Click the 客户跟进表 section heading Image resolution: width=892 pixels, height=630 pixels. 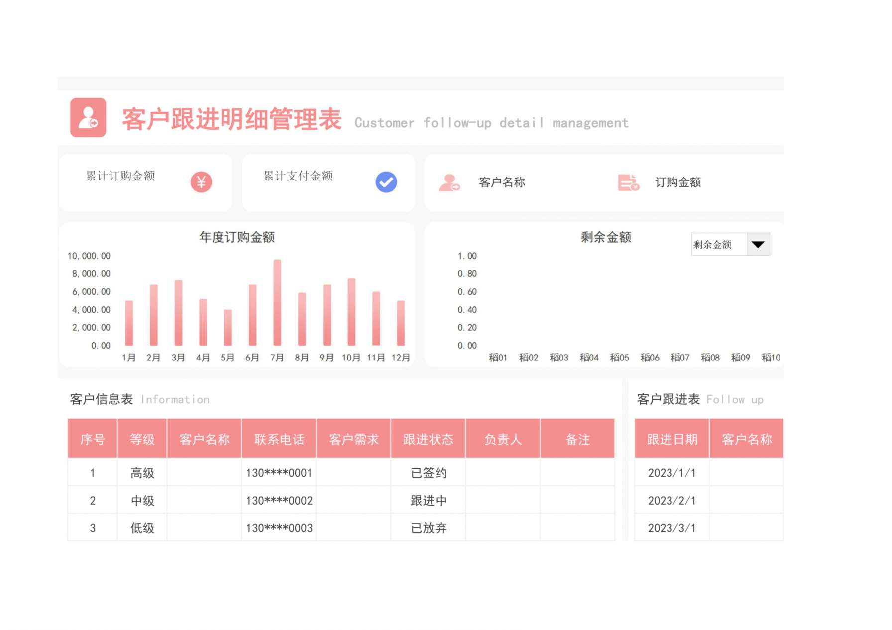pyautogui.click(x=669, y=399)
